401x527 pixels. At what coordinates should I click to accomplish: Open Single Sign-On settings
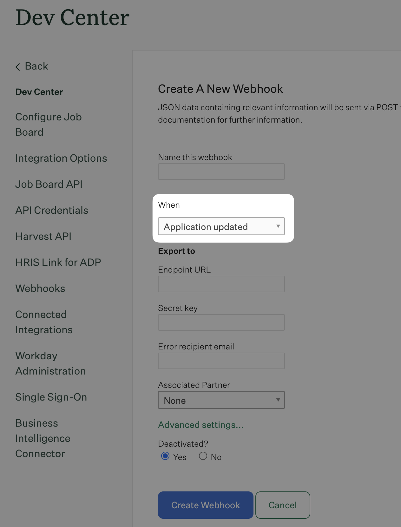click(51, 397)
